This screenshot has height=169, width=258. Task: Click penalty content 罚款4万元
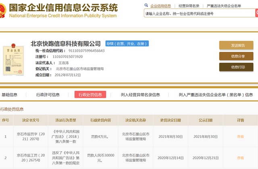pos(100,136)
